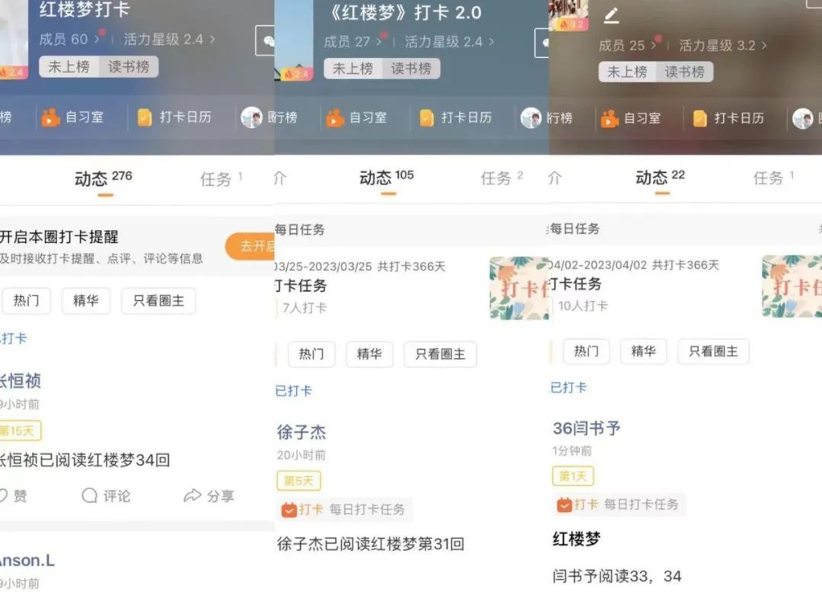The height and width of the screenshot is (592, 822).
Task: Expand 活力星级 2.4 in 打卡 2.0
Action: 449,41
